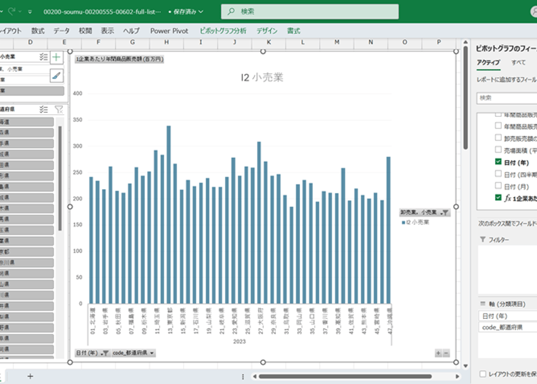Click the horizontal scroll right arrow
The width and height of the screenshot is (537, 384).
pos(457,376)
